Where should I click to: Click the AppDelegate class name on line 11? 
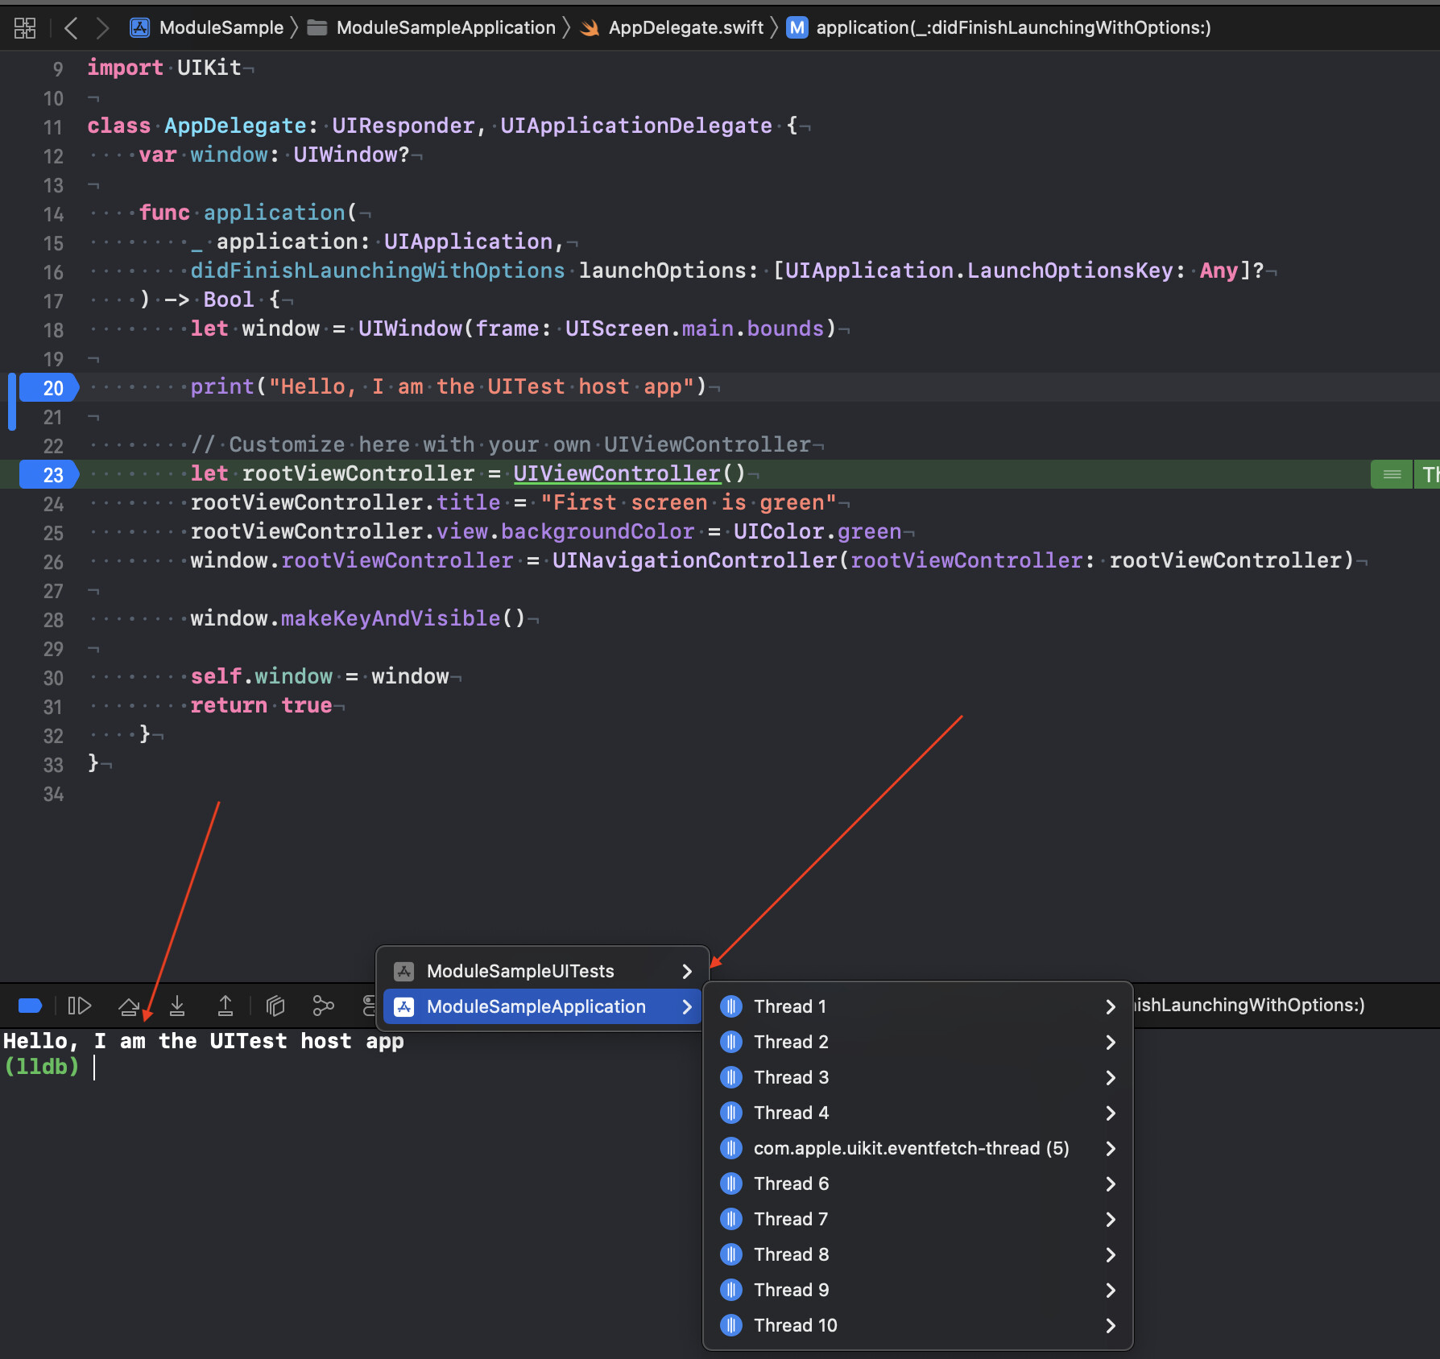(235, 126)
